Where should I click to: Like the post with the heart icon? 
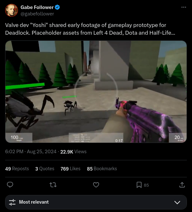96,185
